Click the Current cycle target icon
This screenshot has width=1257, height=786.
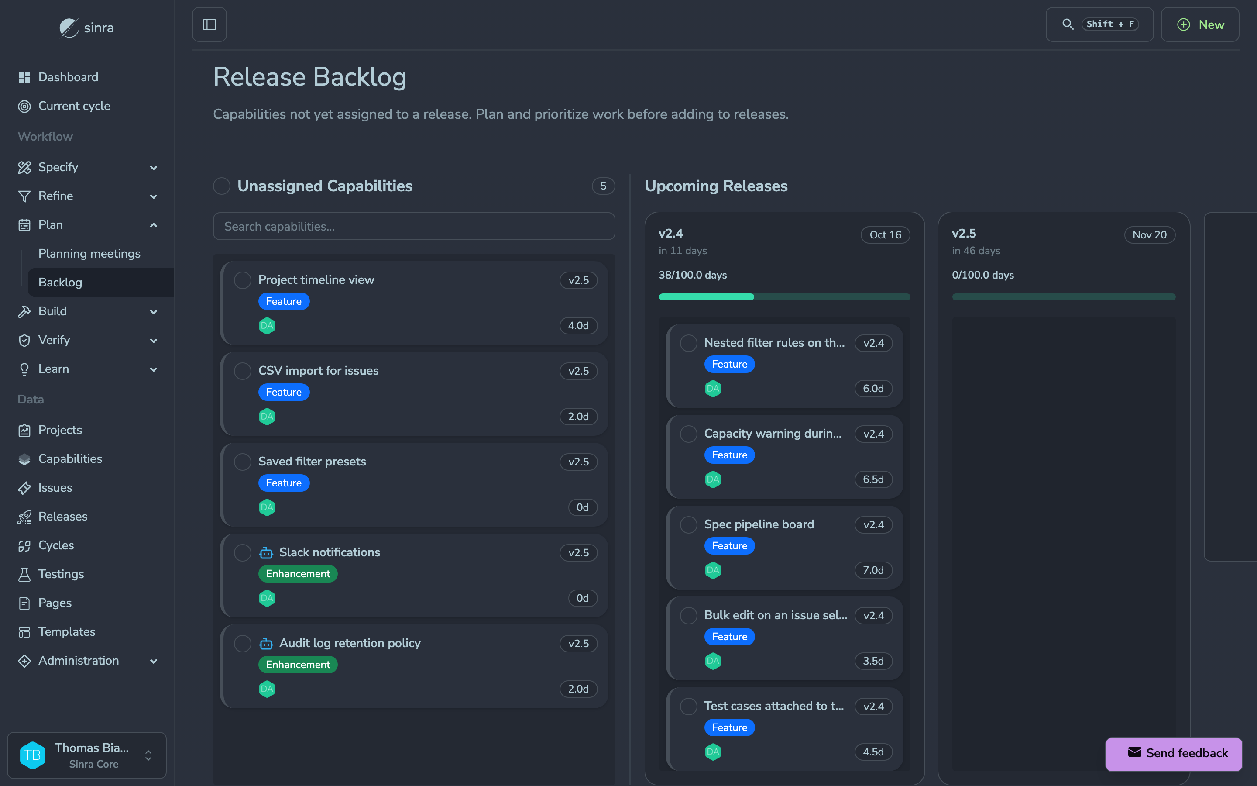24,106
